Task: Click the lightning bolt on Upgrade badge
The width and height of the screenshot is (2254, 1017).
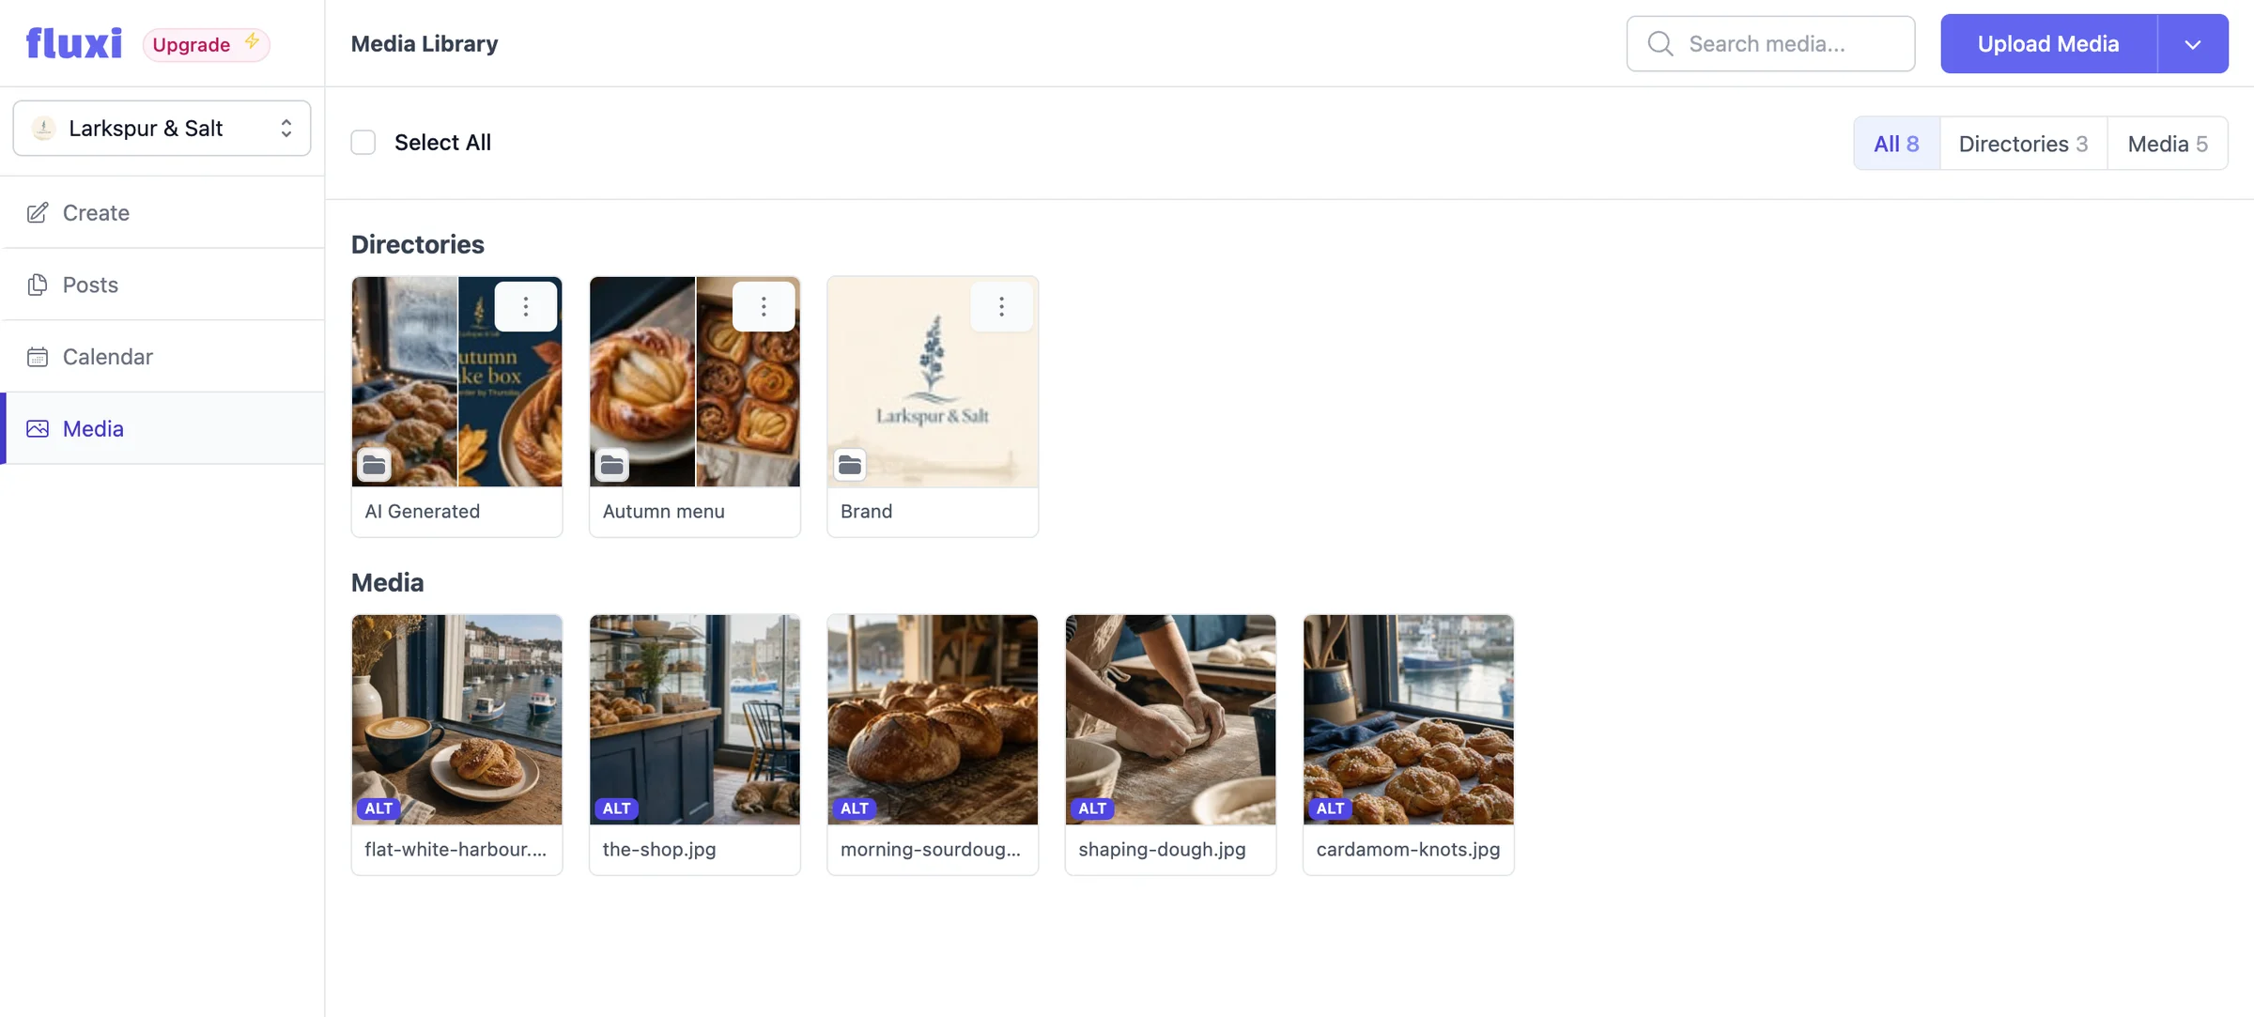Action: point(252,41)
